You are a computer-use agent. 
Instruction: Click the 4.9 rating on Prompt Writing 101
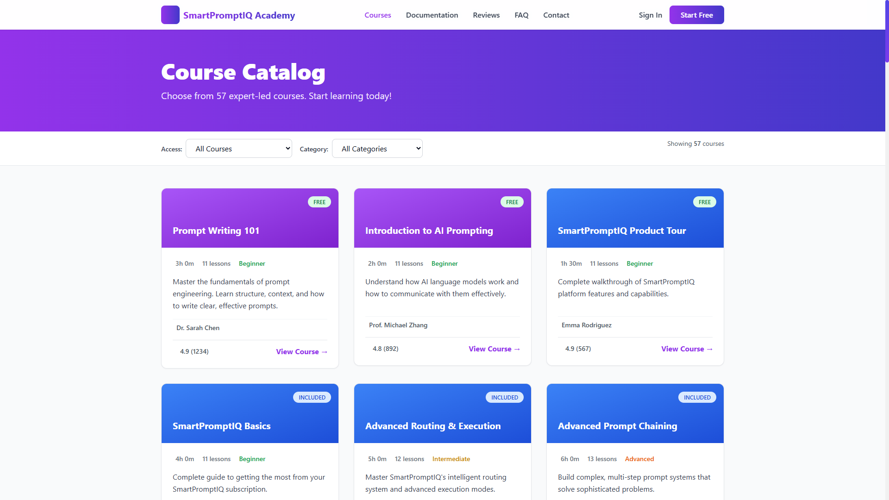tap(194, 351)
